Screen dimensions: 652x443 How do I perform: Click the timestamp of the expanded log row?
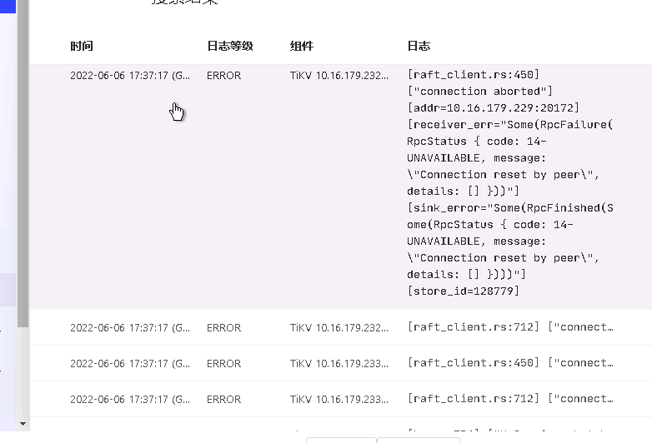(x=130, y=76)
